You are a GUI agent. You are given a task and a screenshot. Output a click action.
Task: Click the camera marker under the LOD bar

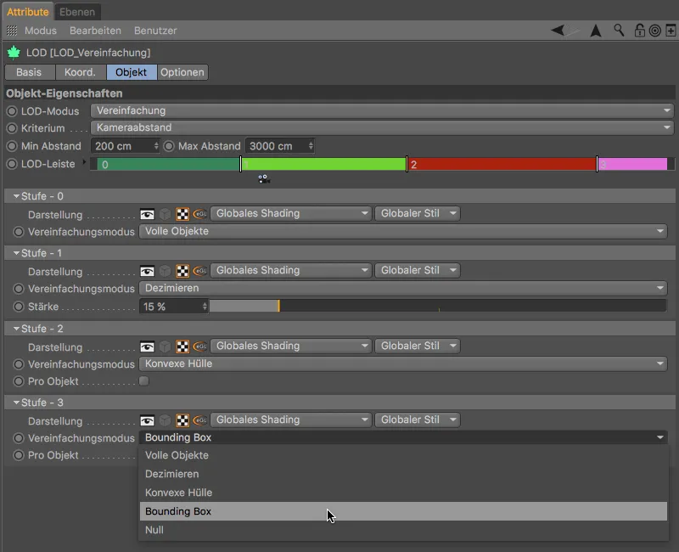click(263, 178)
